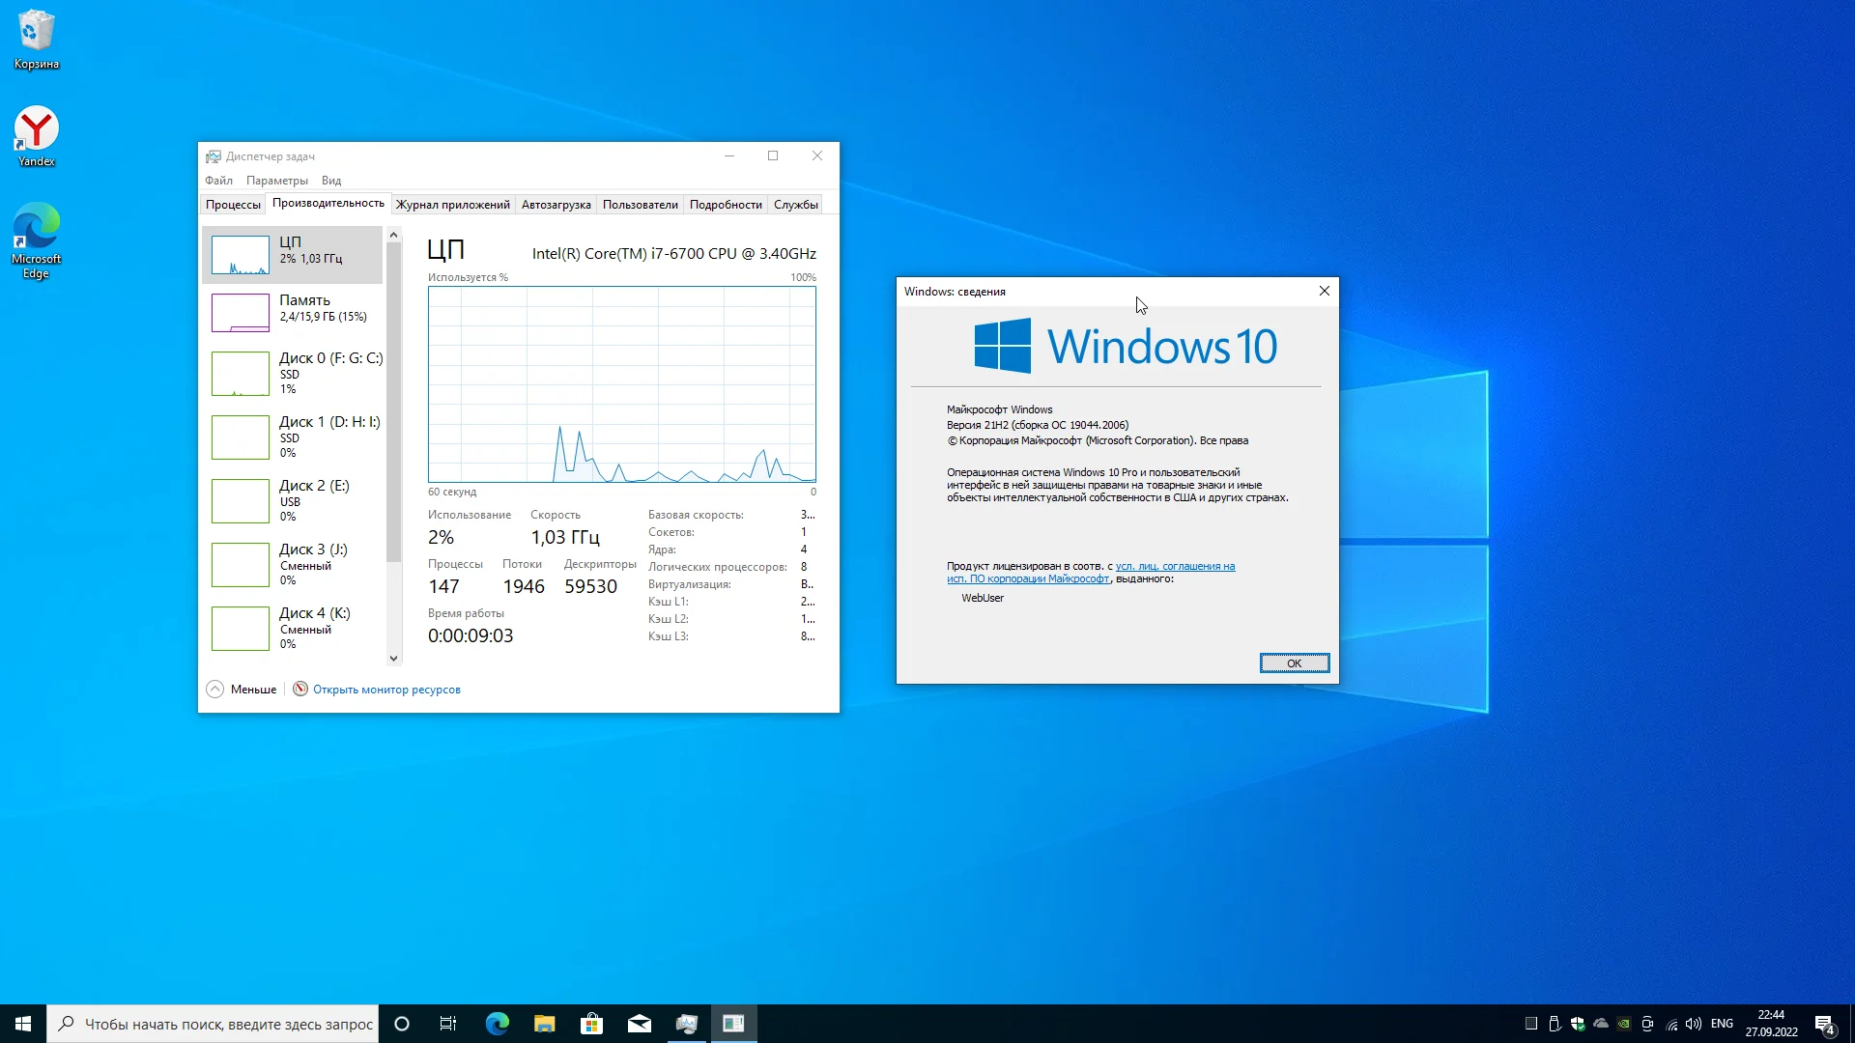Click the Task View taskbar icon
1855x1043 pixels.
coord(448,1024)
